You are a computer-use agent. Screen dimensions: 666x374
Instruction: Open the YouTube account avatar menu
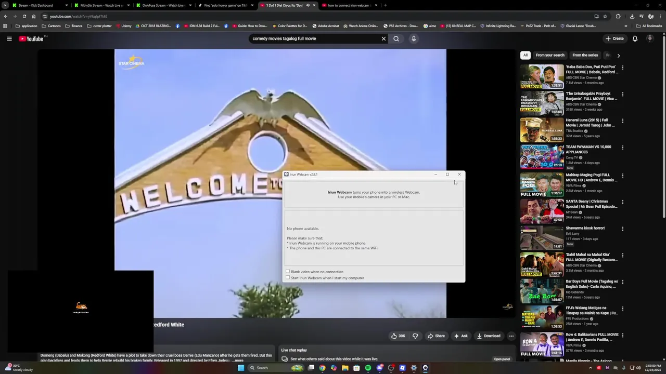coord(650,38)
